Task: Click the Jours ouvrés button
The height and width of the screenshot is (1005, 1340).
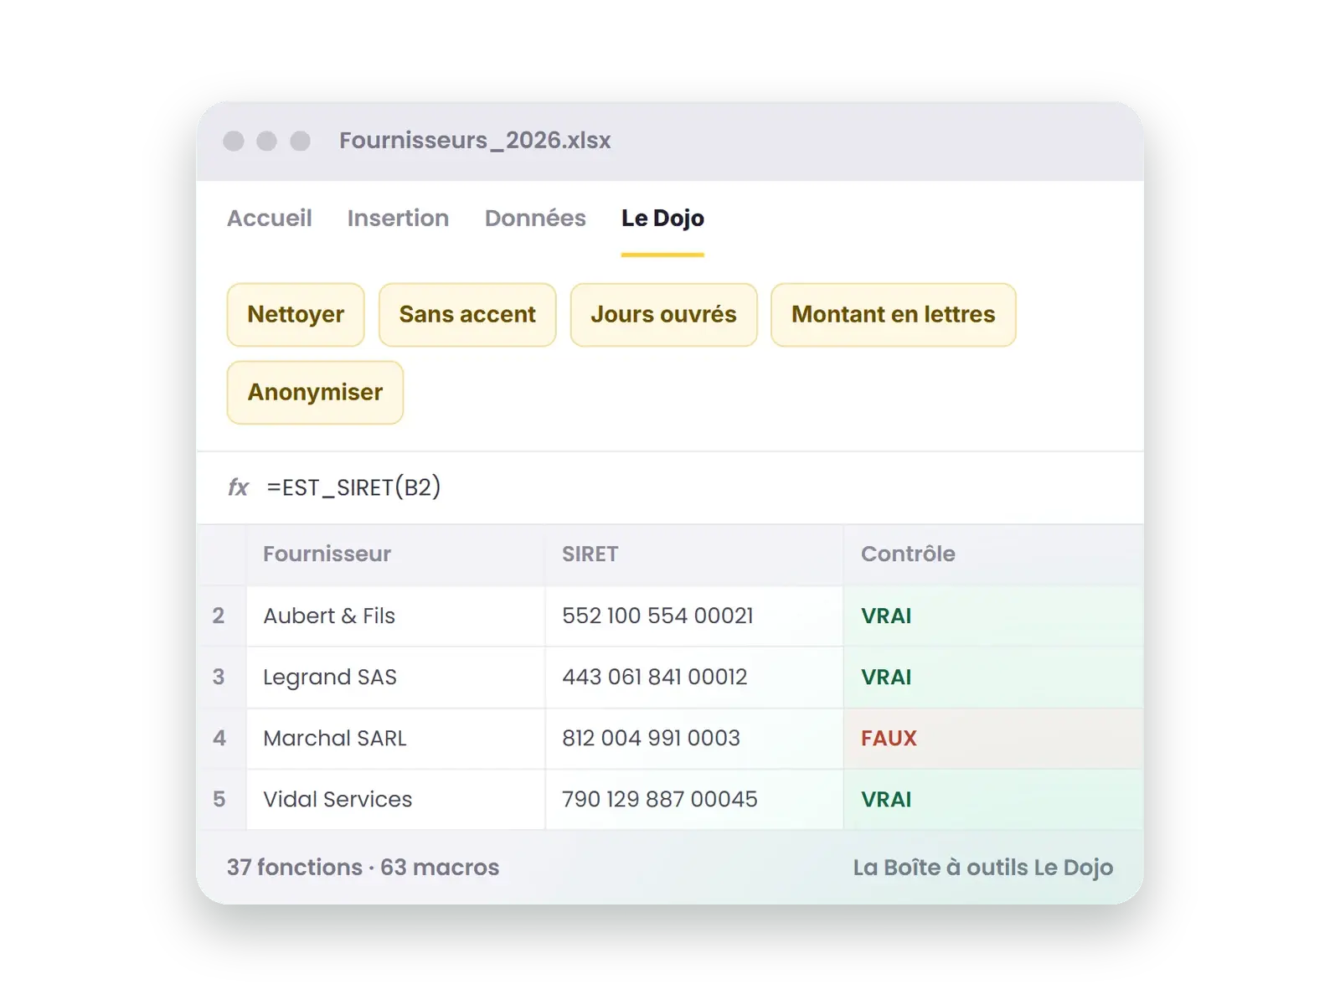Action: coord(663,314)
